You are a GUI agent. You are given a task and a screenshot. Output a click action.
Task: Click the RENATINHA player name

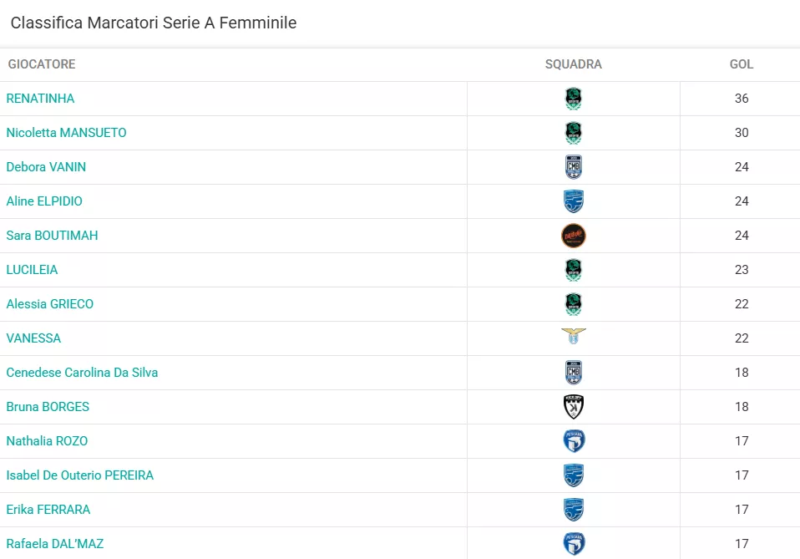(x=40, y=99)
